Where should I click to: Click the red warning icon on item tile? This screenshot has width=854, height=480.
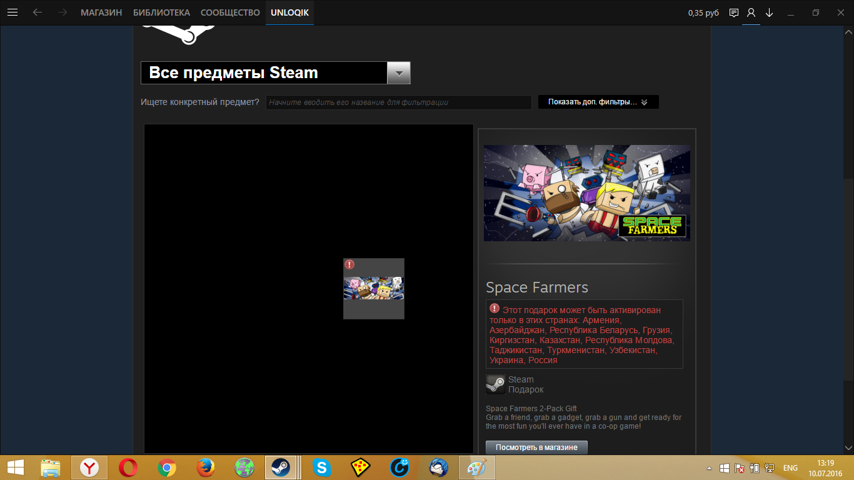pyautogui.click(x=349, y=264)
